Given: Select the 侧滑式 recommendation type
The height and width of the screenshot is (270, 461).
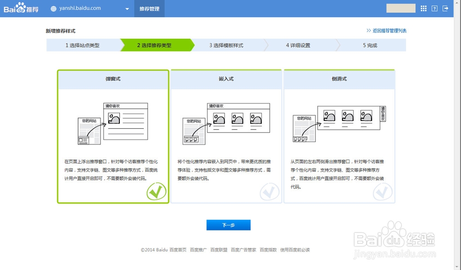Looking at the screenshot, I should [x=339, y=136].
